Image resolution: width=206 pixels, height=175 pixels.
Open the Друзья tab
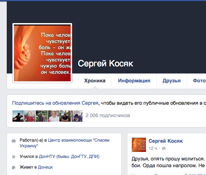172,81
